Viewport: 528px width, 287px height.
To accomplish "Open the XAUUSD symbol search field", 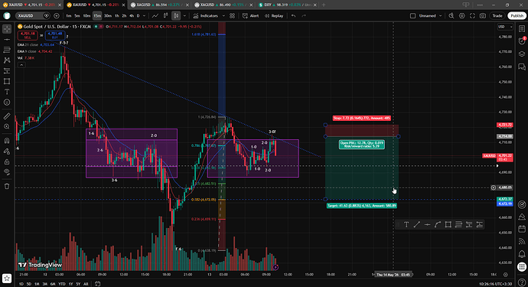I will [x=33, y=16].
